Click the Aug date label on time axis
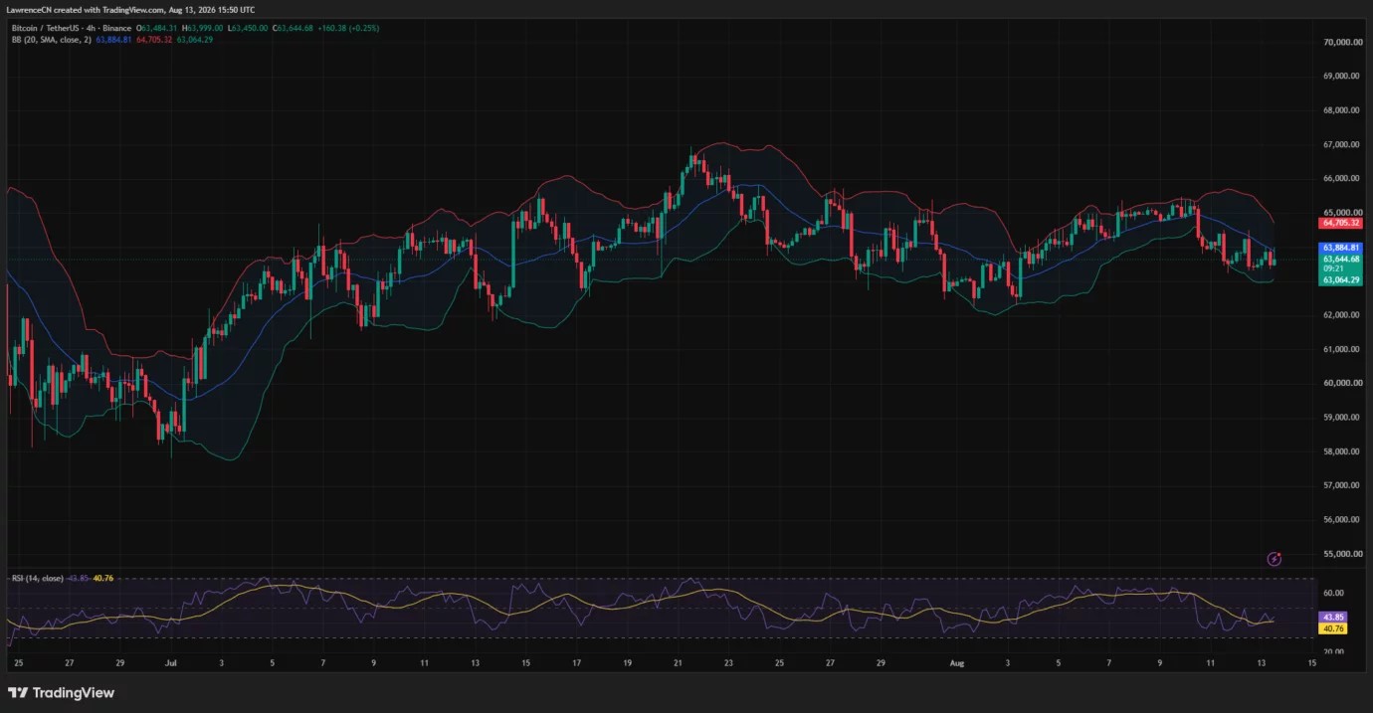This screenshot has width=1373, height=713. (x=957, y=661)
